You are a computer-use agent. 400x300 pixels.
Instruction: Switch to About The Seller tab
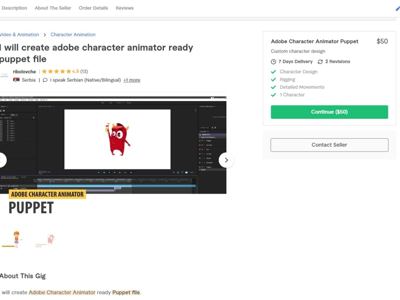tap(53, 8)
